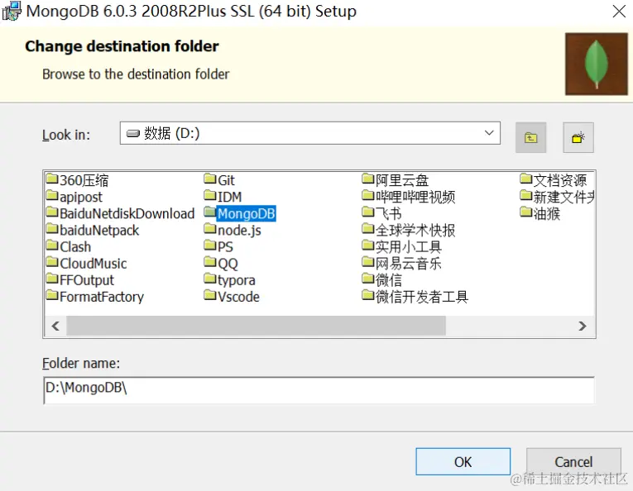Select the node.js folder

click(x=233, y=230)
